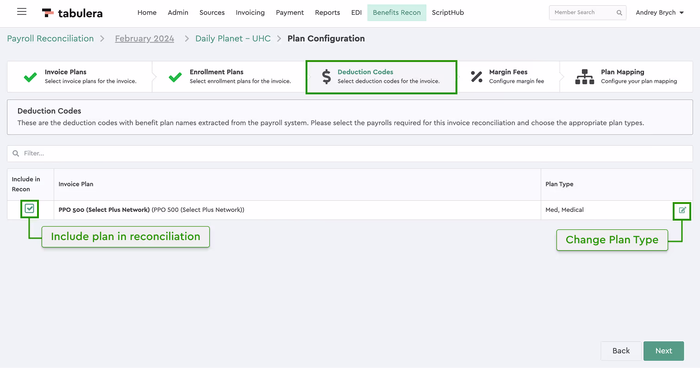Click the Deduction Codes section heading
This screenshot has width=700, height=370.
click(x=49, y=111)
